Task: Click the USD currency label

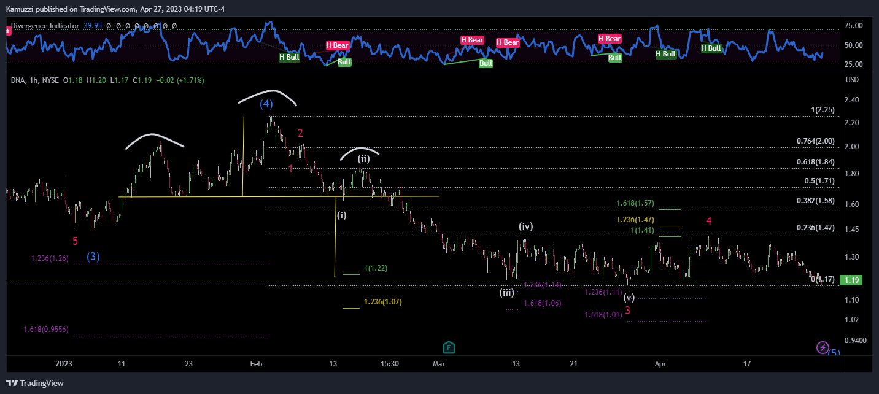Action: (x=852, y=80)
